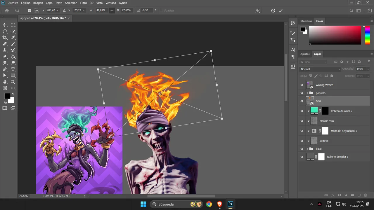Expand the pañuelo layer group
Screen dimensions: 374x210
307,93
